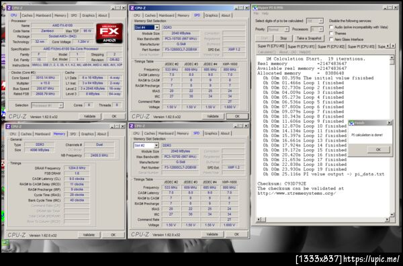Switch to the CPU tab in the Memory-tab CPU-Z window
403x266 pixels.
[13, 134]
